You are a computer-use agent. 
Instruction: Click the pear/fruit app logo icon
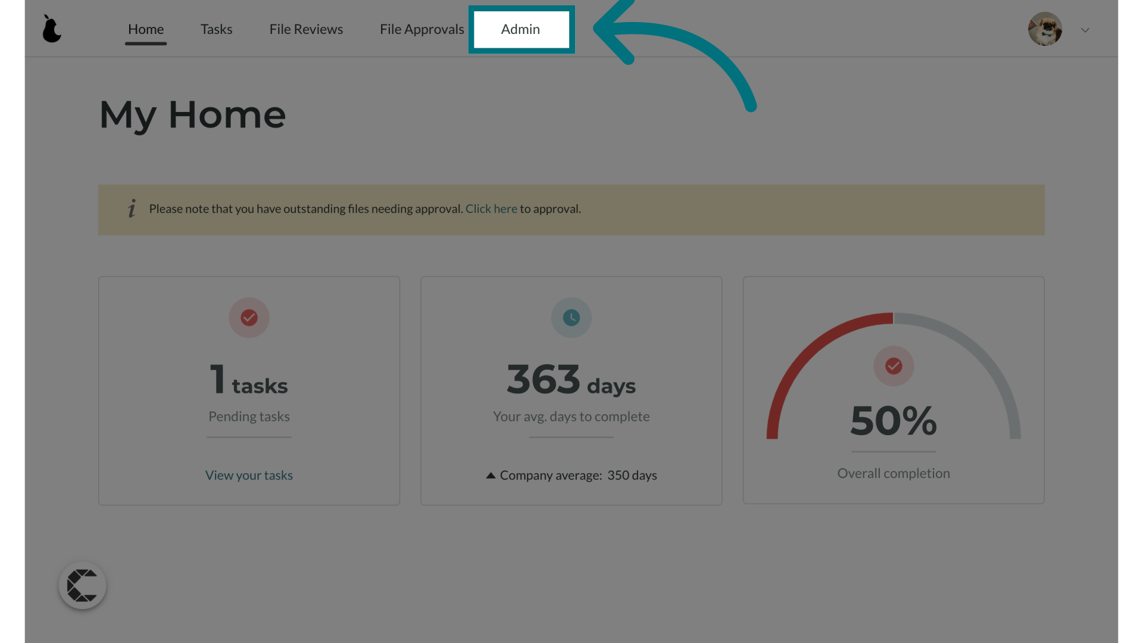(x=52, y=28)
